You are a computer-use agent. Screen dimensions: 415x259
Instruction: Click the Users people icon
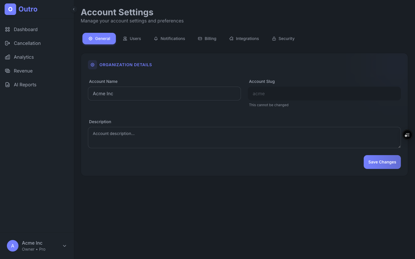(125, 39)
